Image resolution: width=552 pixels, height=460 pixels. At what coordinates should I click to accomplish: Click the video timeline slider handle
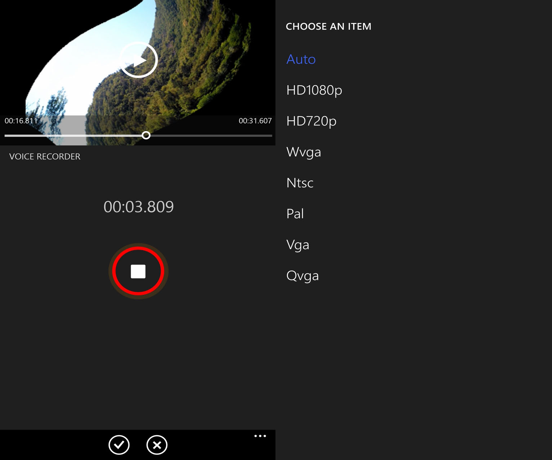point(146,135)
